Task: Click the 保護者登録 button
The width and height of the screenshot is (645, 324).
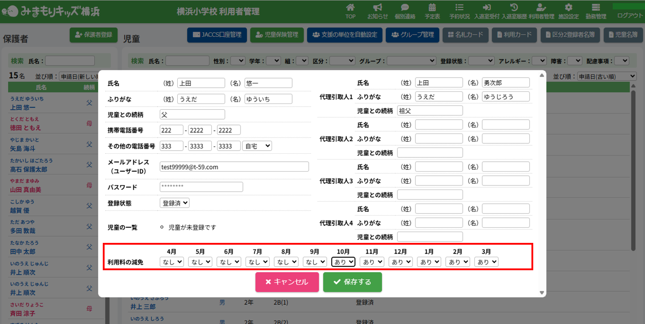Action: (x=93, y=35)
